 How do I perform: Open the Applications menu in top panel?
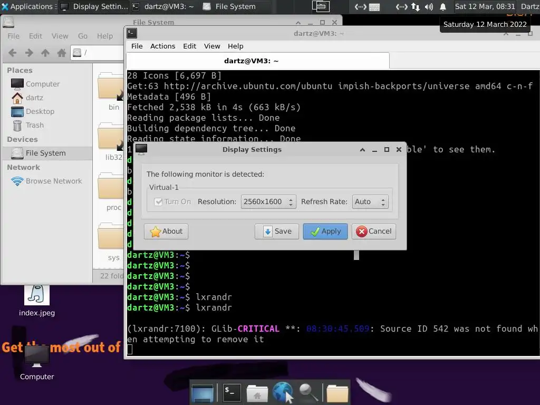[28, 6]
